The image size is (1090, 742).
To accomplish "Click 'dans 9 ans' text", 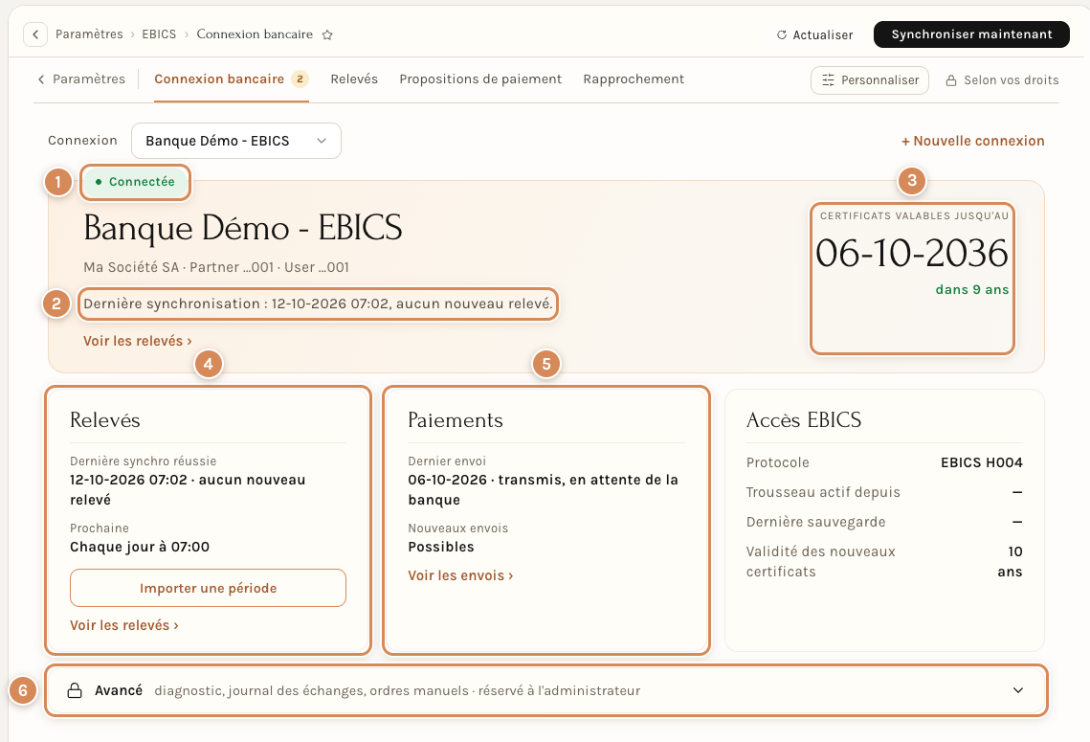I will pyautogui.click(x=972, y=289).
